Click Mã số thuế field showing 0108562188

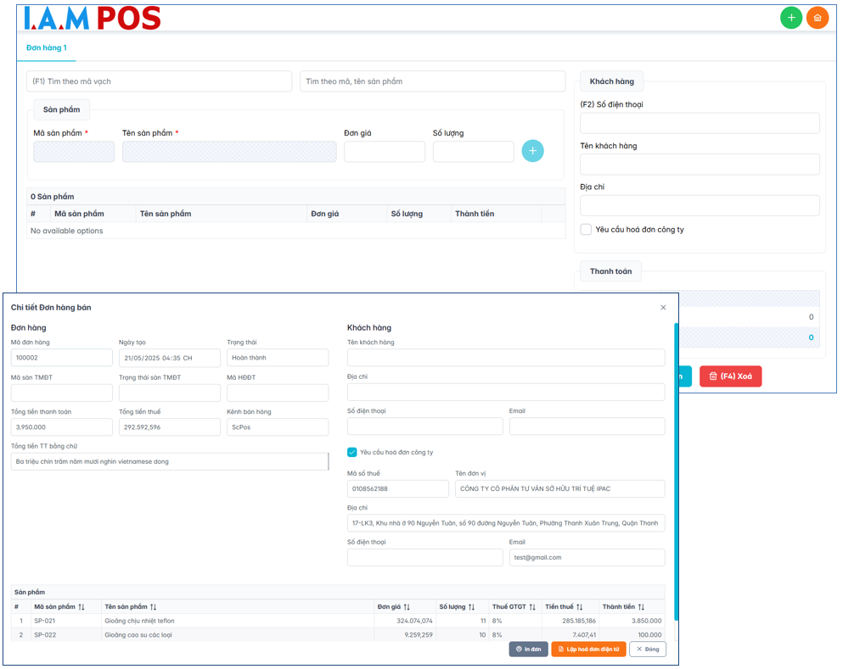point(398,488)
